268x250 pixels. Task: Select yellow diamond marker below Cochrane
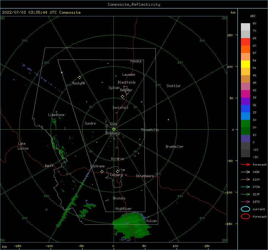coord(102,172)
